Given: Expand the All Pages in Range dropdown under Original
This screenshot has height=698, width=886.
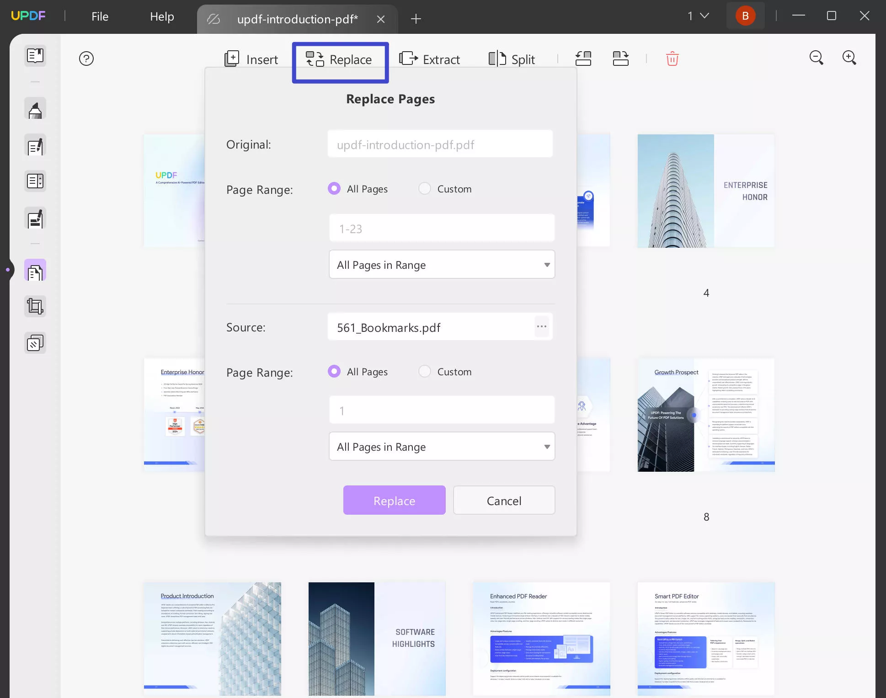Looking at the screenshot, I should [x=442, y=265].
